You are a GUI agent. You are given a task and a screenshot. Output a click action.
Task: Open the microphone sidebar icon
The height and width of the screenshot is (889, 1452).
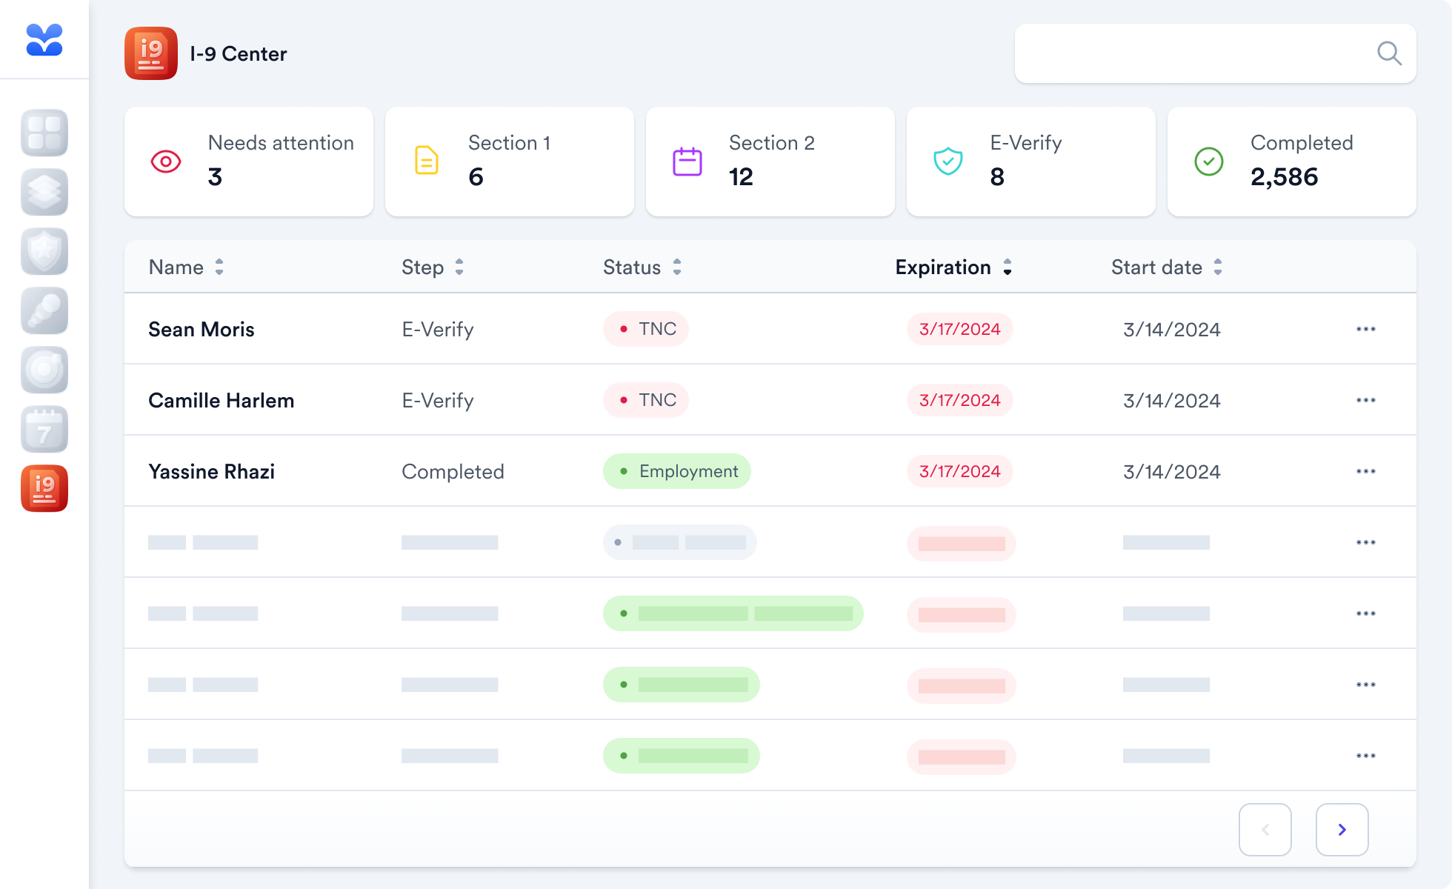[44, 311]
